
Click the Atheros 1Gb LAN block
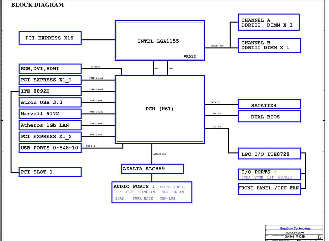pyautogui.click(x=50, y=125)
